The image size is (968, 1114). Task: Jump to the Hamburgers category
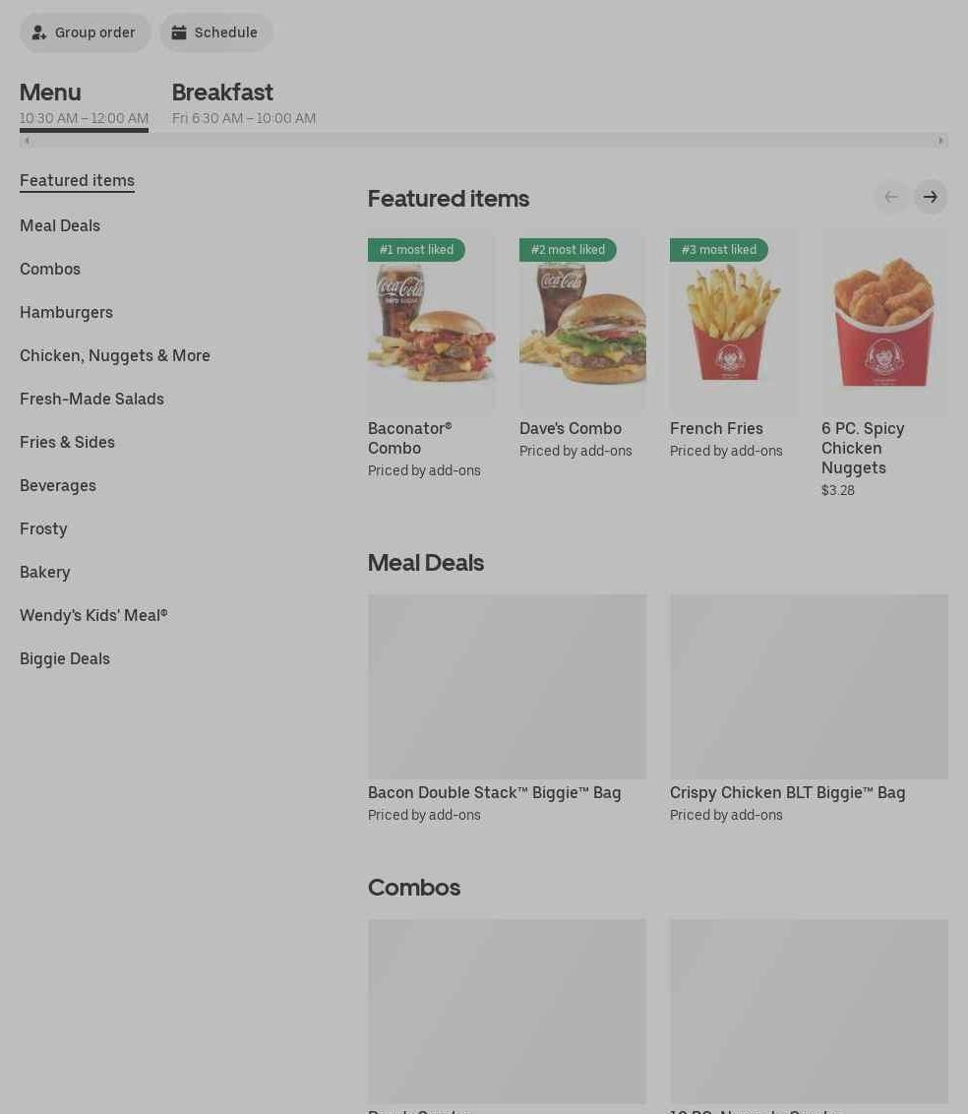click(x=66, y=313)
